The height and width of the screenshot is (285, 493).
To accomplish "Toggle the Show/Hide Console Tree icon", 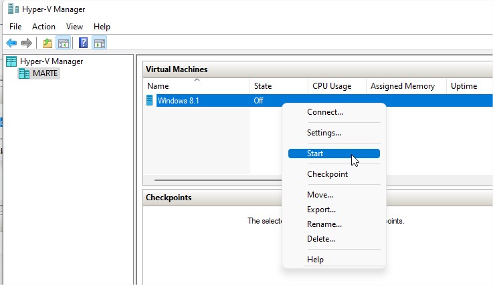I will pos(63,43).
